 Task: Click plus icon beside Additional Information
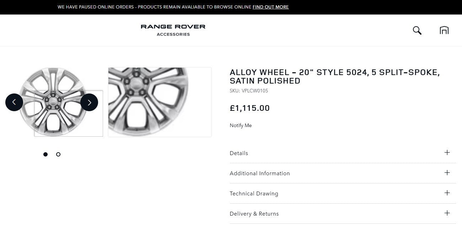(x=447, y=173)
